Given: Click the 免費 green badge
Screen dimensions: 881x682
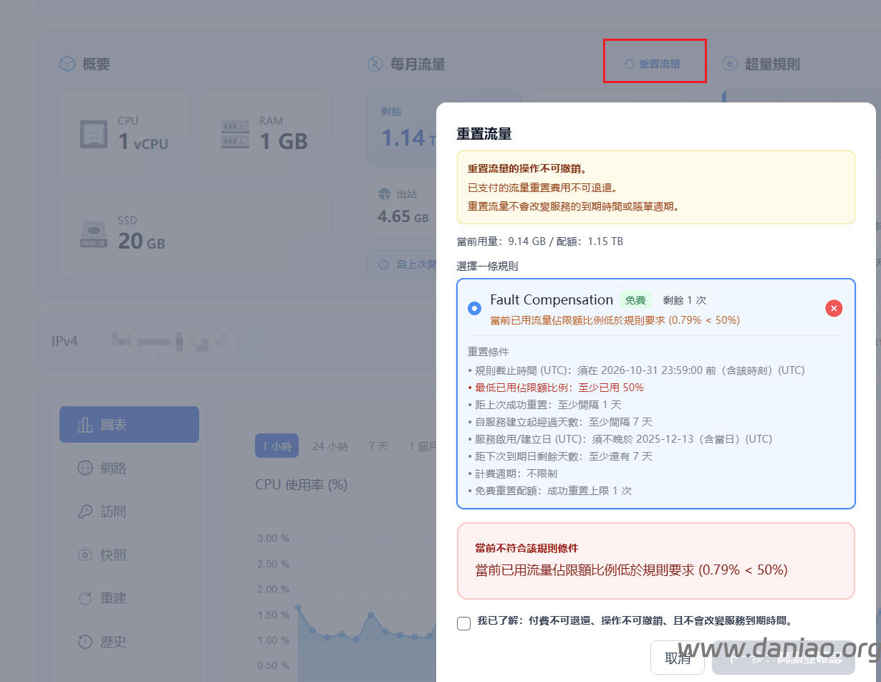Looking at the screenshot, I should point(635,300).
